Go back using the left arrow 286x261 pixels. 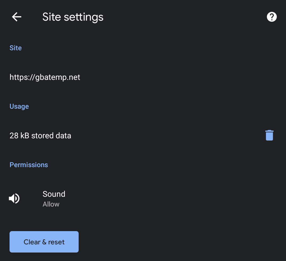click(x=17, y=17)
